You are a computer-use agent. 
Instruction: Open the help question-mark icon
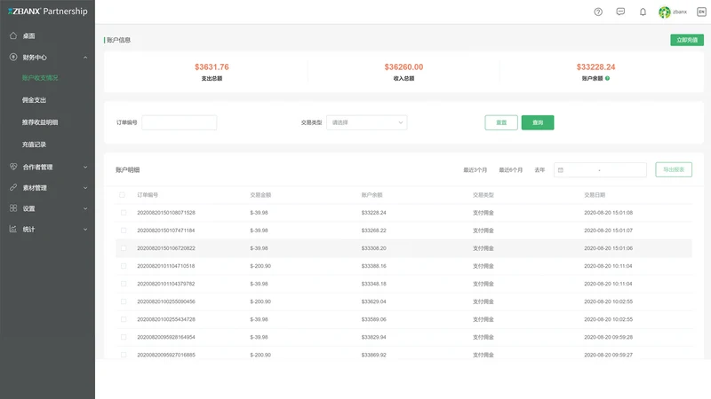pos(598,12)
